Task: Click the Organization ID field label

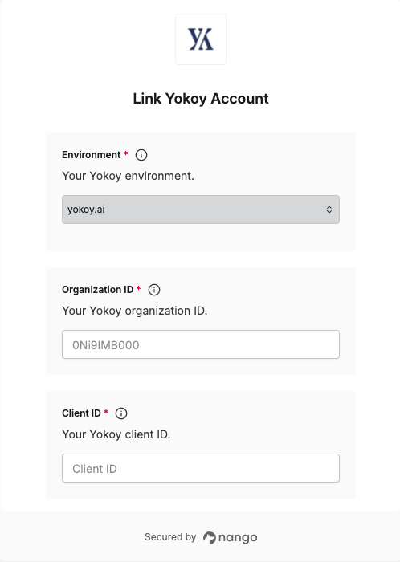Action: click(x=97, y=290)
